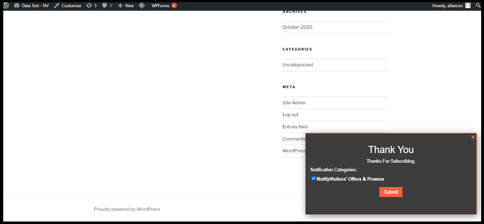Click the orange Submit button
Viewport: 484px width, 224px height.
click(x=391, y=192)
